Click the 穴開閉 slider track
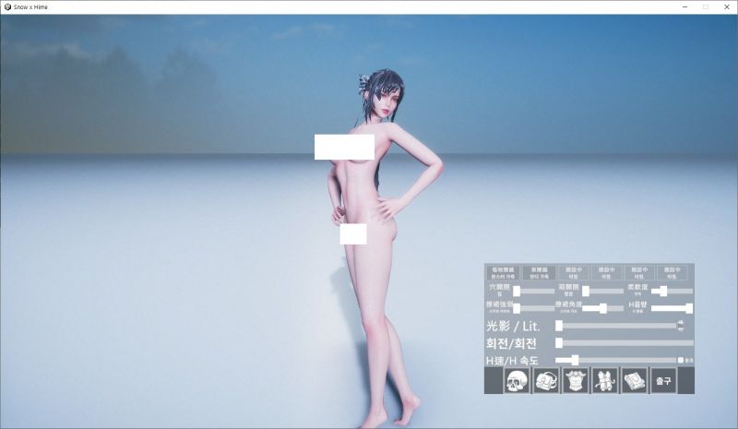The width and height of the screenshot is (738, 429). (x=533, y=291)
